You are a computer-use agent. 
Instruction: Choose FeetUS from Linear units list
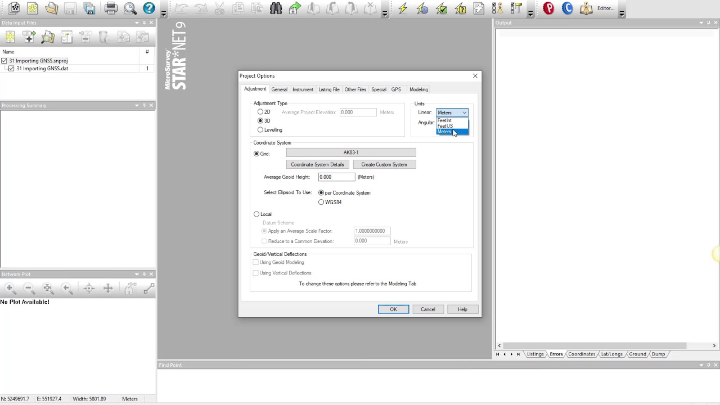(452, 126)
